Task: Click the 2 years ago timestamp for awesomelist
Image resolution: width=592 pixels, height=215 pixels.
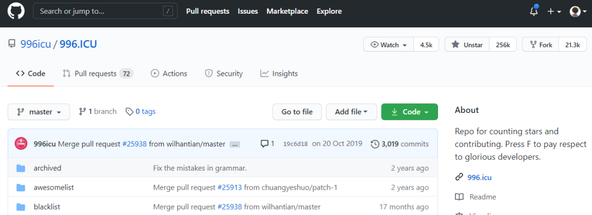Action: pyautogui.click(x=410, y=188)
